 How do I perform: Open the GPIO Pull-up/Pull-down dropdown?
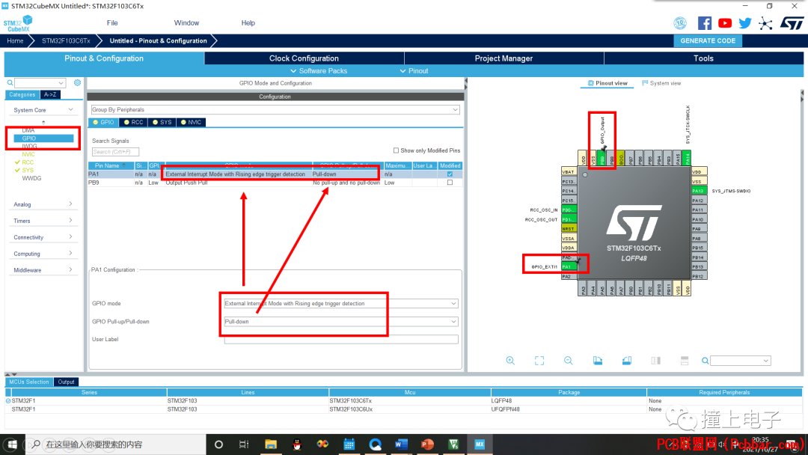340,322
